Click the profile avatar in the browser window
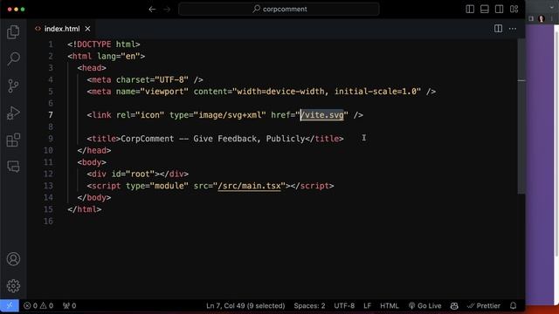The image size is (559, 314). click(542, 18)
